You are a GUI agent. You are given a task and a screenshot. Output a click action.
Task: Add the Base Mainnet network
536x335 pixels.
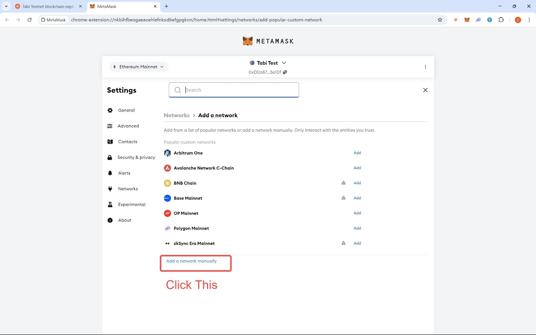pos(357,198)
